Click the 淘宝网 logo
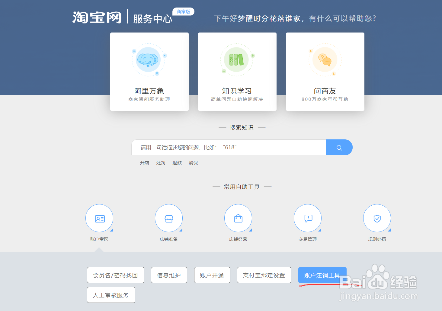442x311 pixels. coord(97,17)
